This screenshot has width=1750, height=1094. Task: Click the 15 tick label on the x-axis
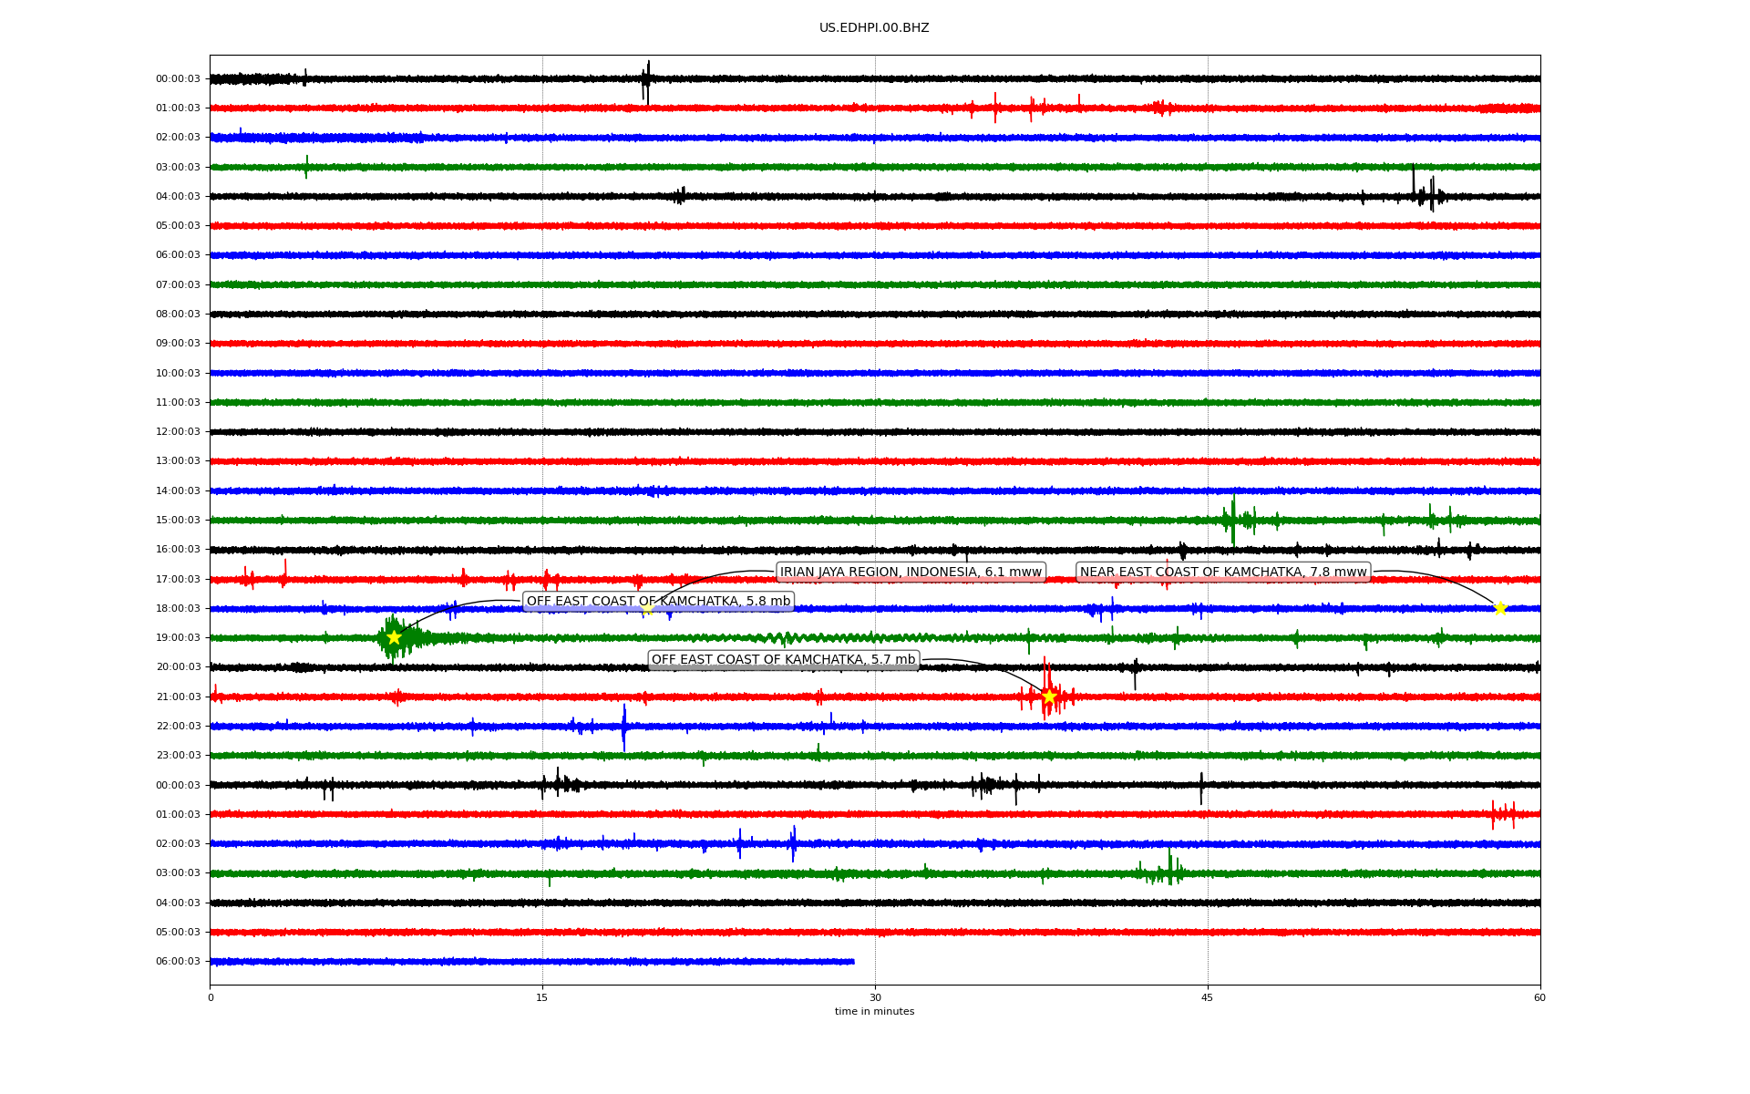(542, 997)
